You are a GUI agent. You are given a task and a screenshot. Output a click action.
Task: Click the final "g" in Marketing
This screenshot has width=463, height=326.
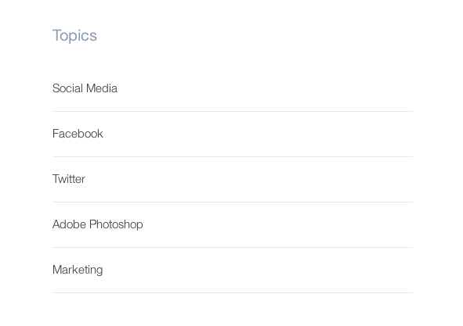(99, 271)
